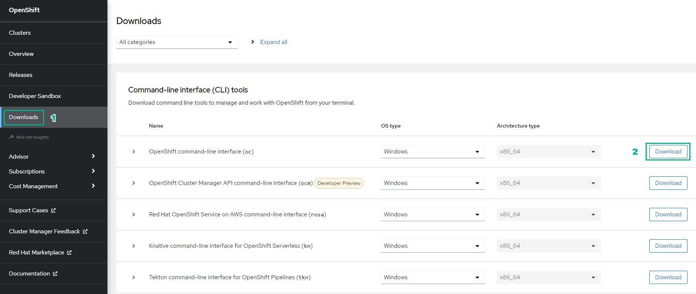Expand the Subscriptions menu chevron
Screen dimensions: 696x294
(93, 171)
